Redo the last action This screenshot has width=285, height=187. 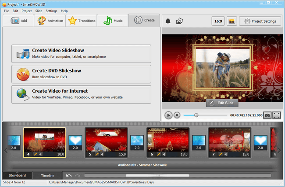(x=78, y=175)
